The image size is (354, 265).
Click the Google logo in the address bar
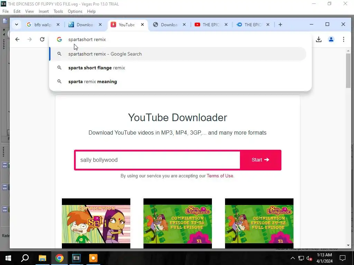pos(59,39)
